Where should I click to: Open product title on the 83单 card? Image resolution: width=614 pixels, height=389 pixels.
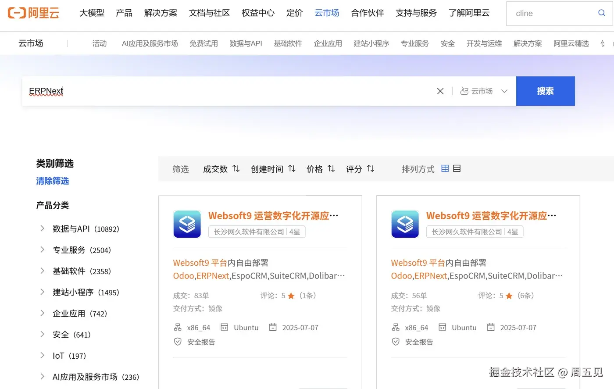[273, 216]
